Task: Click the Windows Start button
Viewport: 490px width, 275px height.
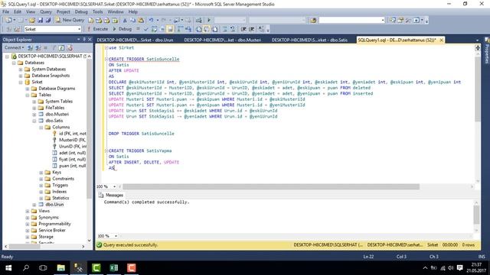Action: point(8,268)
